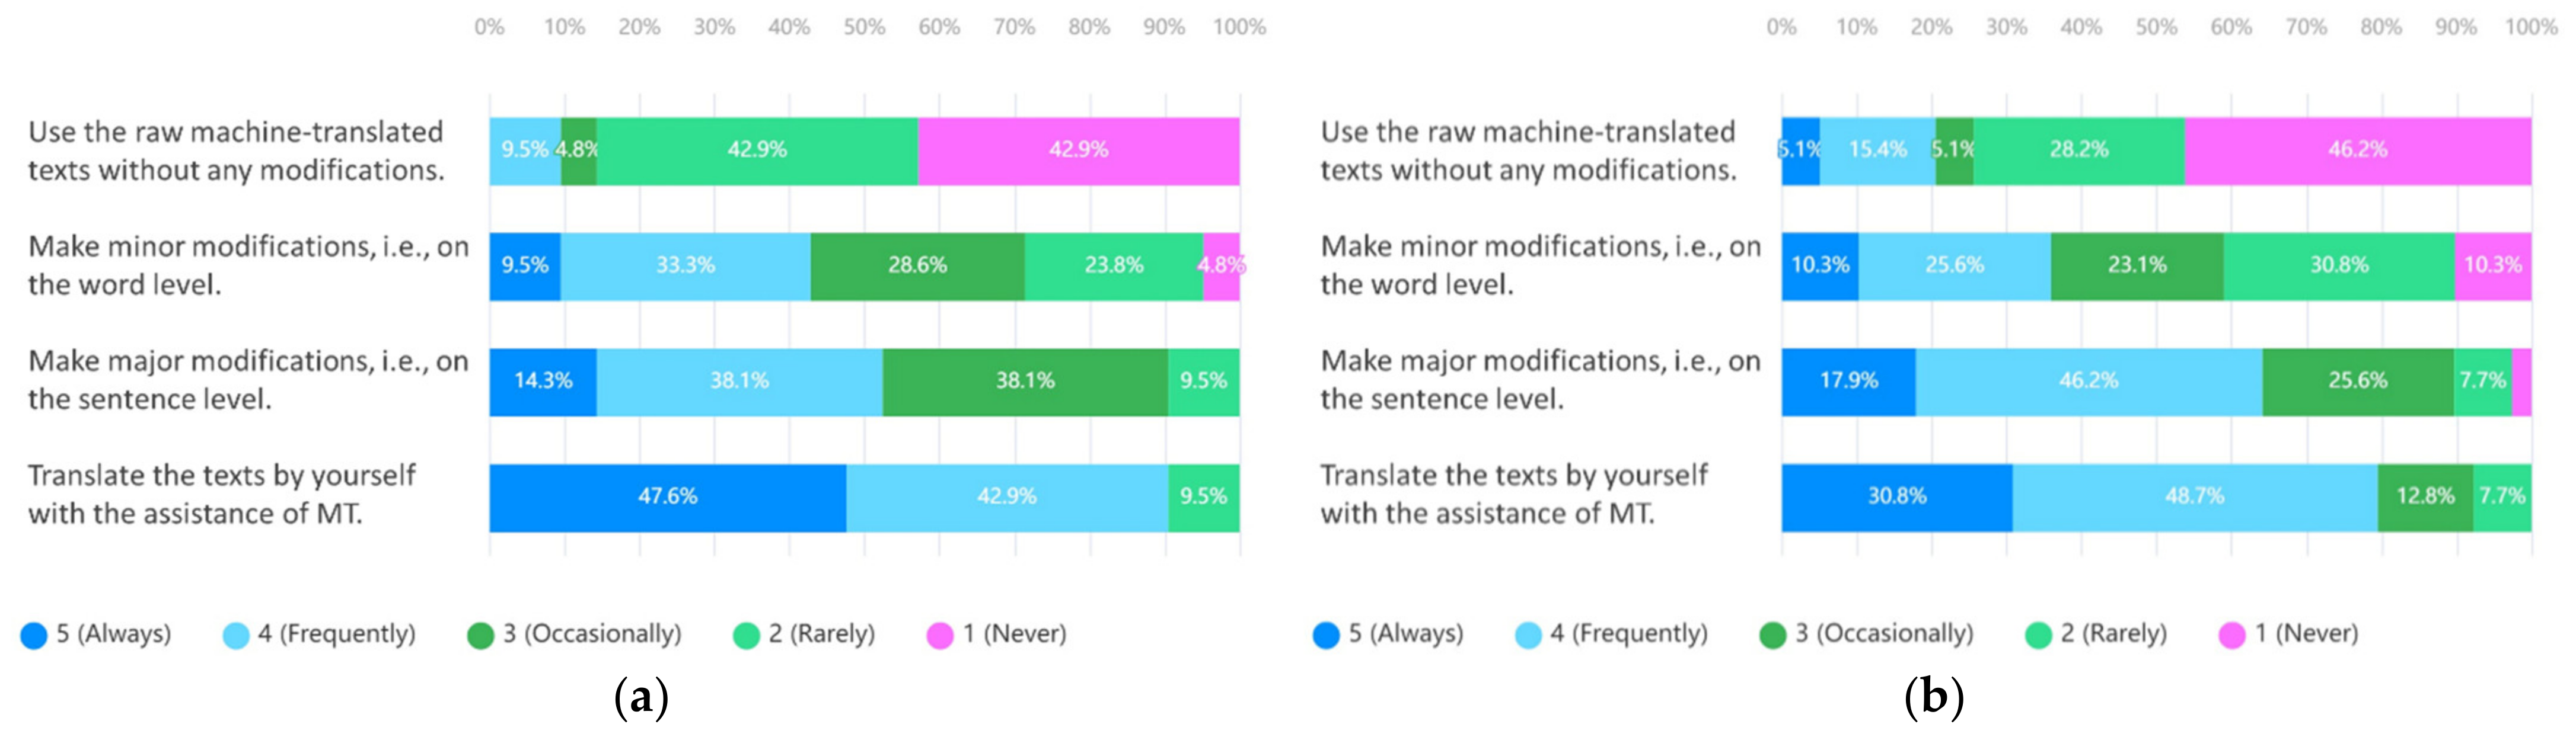Click the blue 5 (Always) legend dot in chart (b)
Viewport: 2576px width, 737px height.
[1326, 635]
